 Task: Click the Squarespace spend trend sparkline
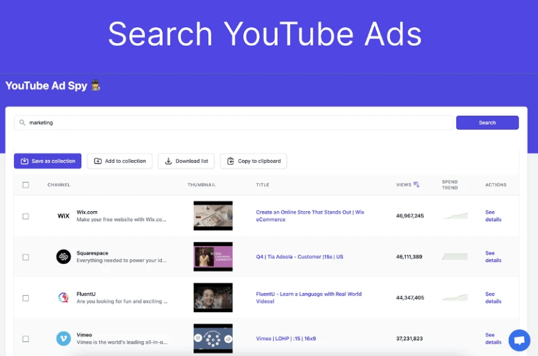pos(455,256)
